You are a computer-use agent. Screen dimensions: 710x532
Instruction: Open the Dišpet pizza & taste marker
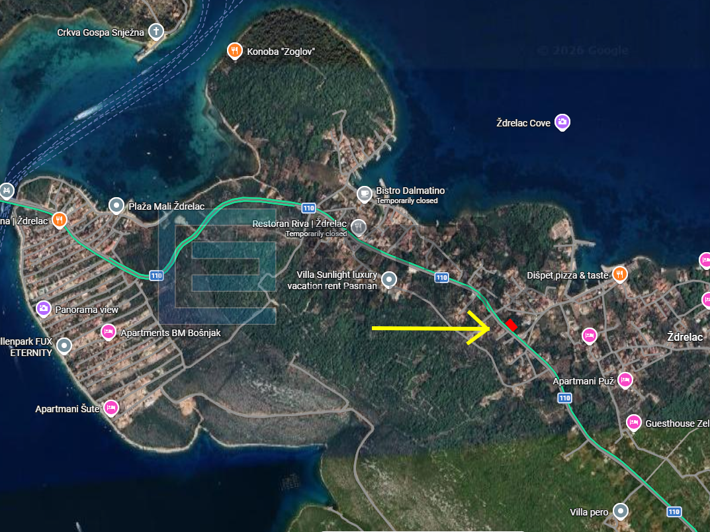[x=619, y=275]
